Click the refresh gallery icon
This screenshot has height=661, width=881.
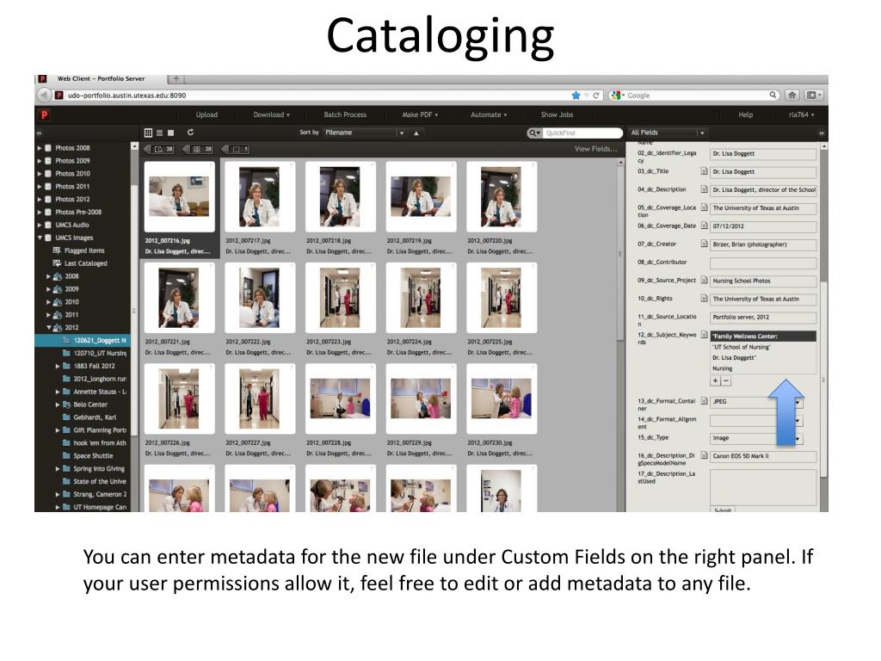pyautogui.click(x=190, y=132)
